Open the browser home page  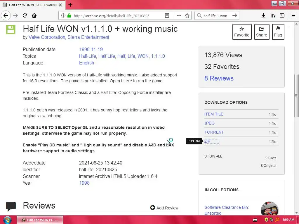click(x=34, y=15)
